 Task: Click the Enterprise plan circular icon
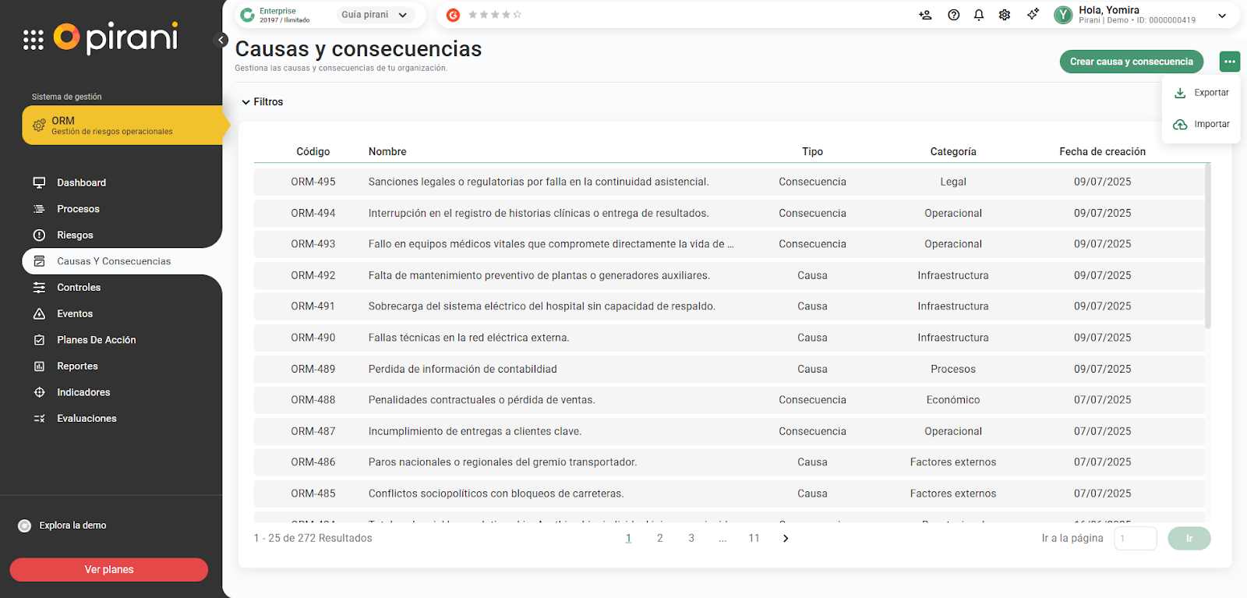coord(248,15)
